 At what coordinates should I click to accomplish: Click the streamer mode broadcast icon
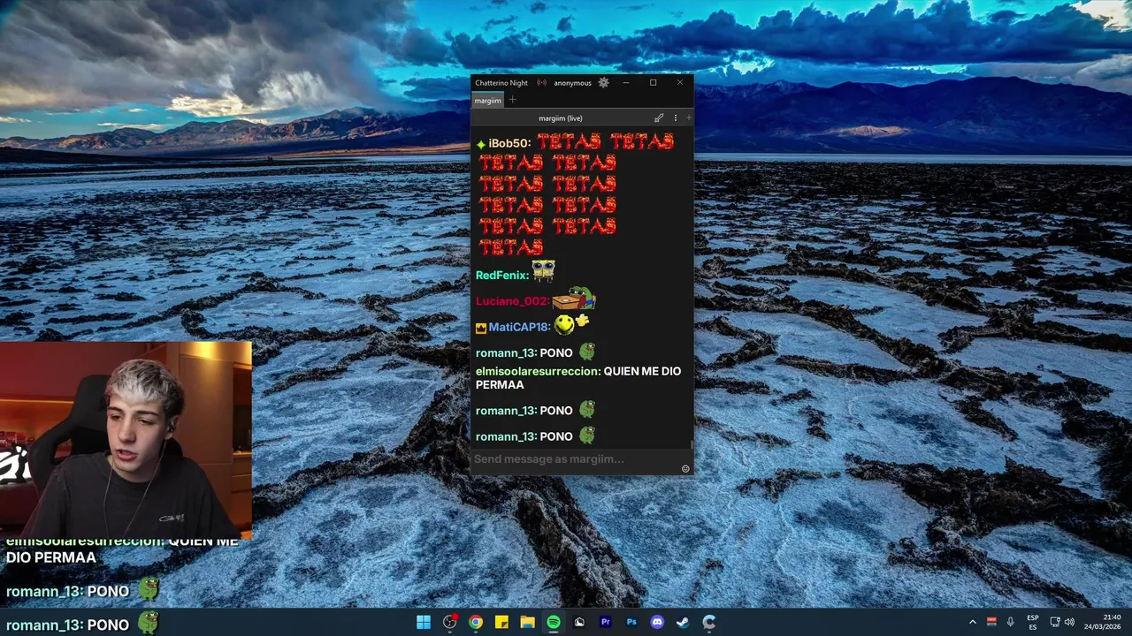541,83
